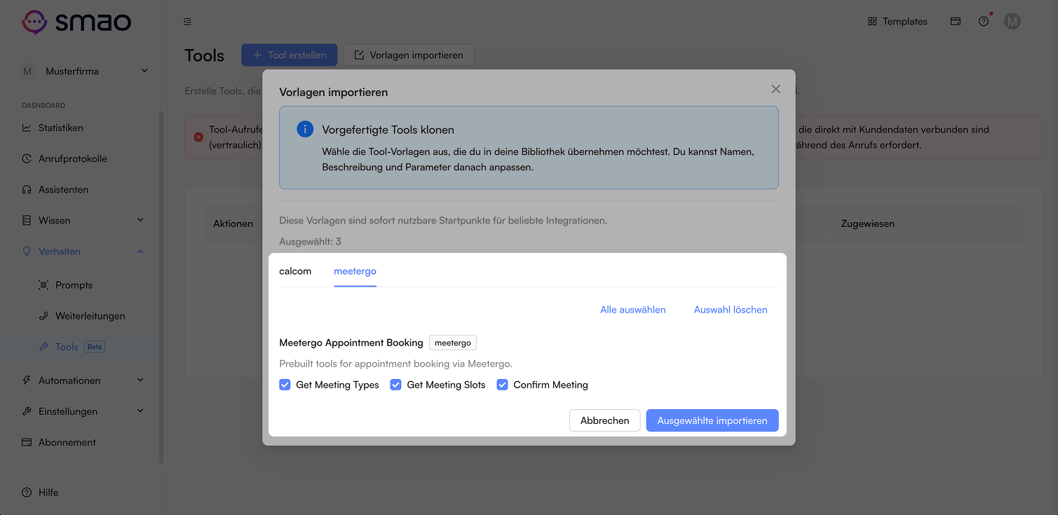Click the Assistenten headset icon

pos(27,190)
